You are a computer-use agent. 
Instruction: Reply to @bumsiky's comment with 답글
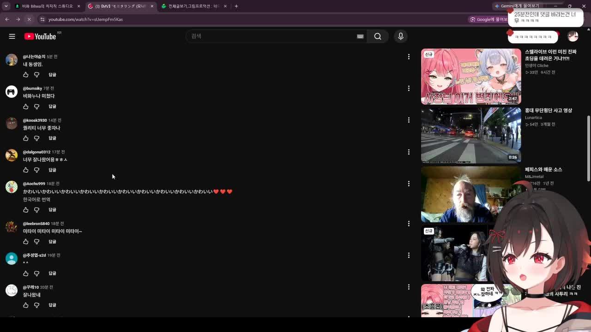(x=52, y=107)
